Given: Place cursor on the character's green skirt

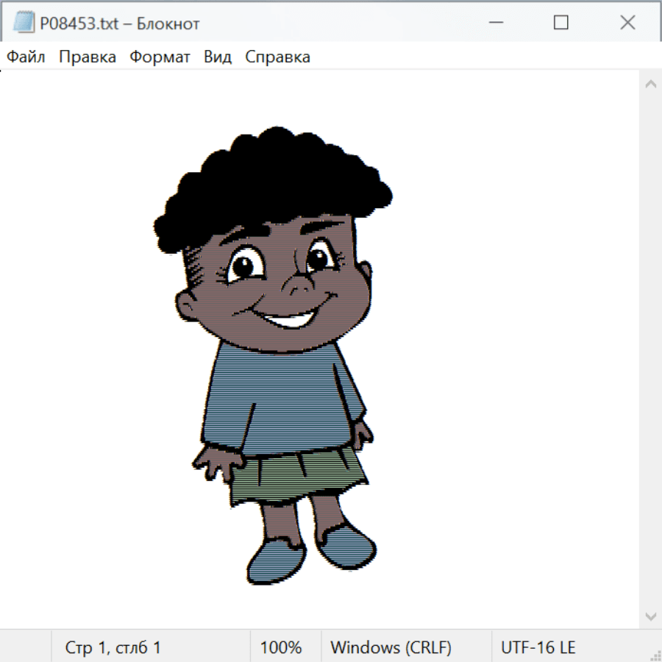Looking at the screenshot, I should 294,478.
